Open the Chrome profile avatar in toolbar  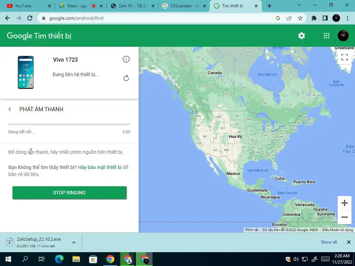coord(336,18)
